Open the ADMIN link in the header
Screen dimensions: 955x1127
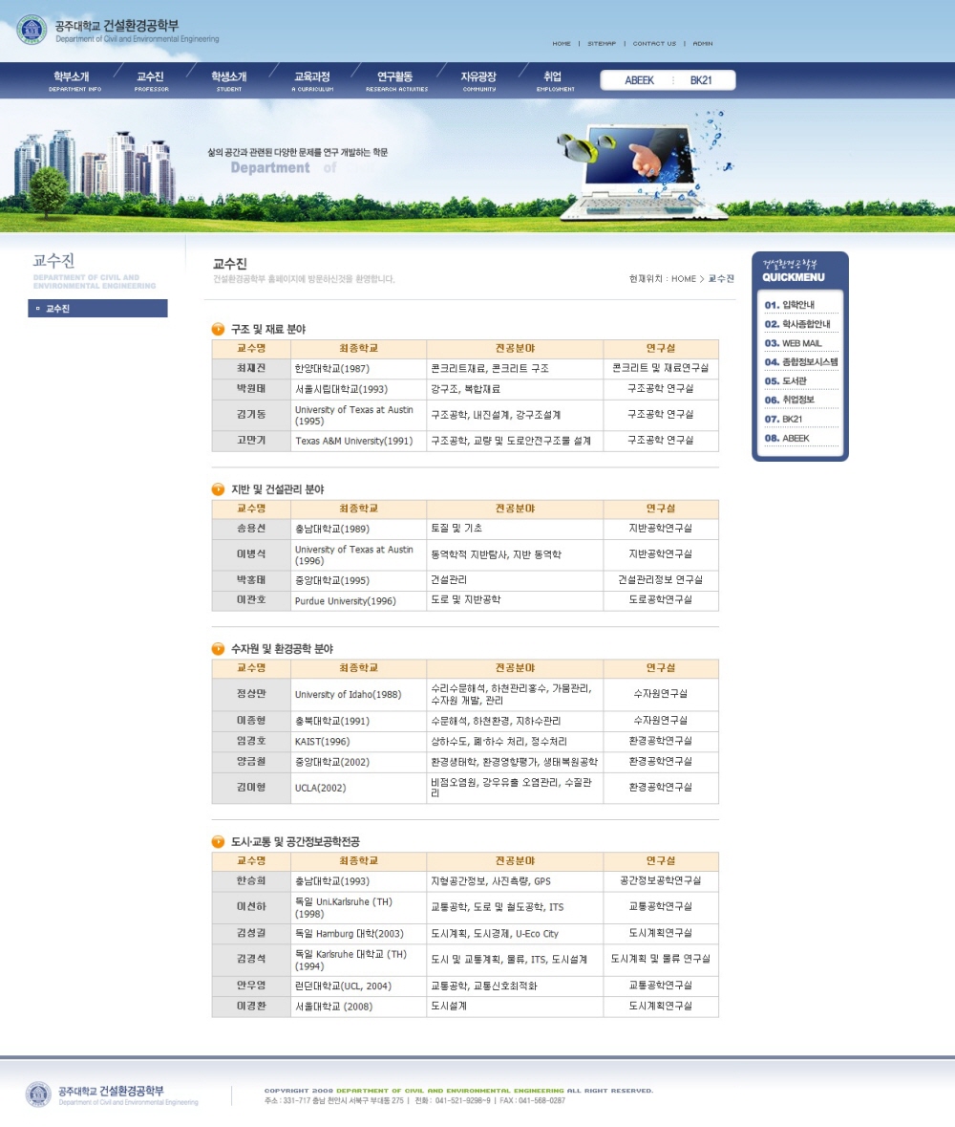coord(702,43)
